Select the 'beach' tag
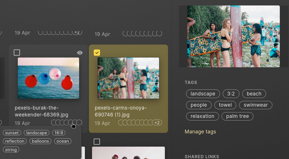289x159 pixels. [x=254, y=94]
